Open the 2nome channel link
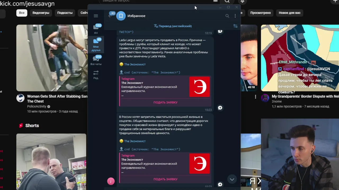The image size is (339, 190). click(276, 101)
